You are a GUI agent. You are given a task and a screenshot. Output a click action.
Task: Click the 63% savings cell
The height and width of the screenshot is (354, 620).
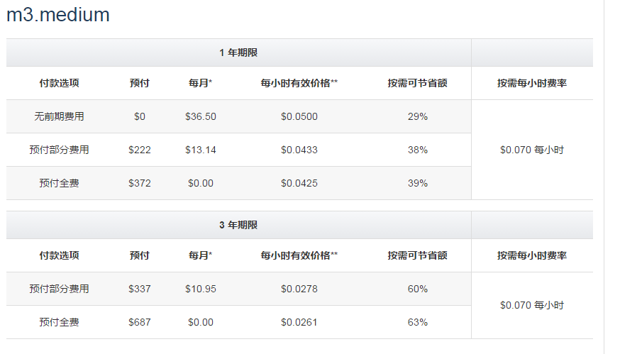click(x=418, y=322)
